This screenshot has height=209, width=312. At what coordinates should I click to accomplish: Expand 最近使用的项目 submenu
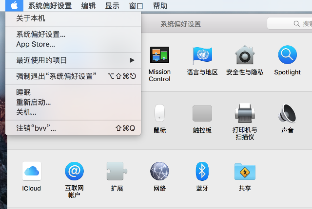(73, 60)
